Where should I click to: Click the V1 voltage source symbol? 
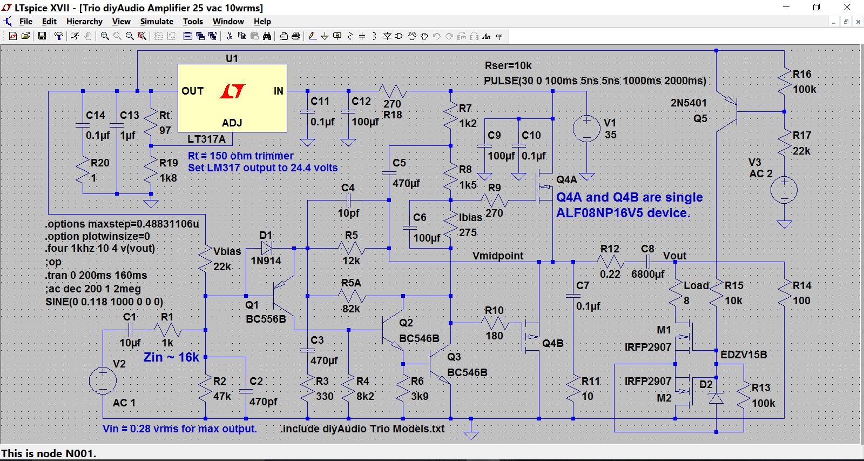tap(586, 129)
